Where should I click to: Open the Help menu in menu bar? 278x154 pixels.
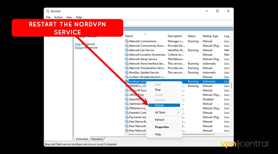(x=79, y=17)
